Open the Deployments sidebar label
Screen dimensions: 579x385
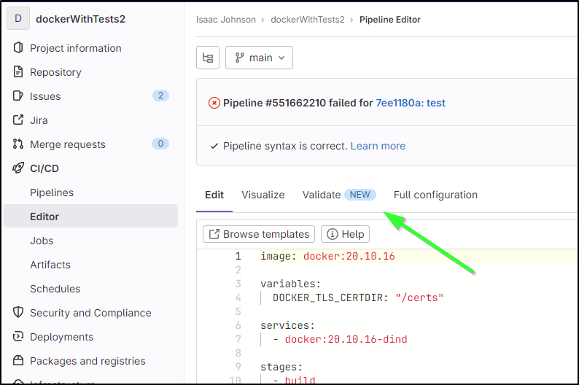point(62,337)
